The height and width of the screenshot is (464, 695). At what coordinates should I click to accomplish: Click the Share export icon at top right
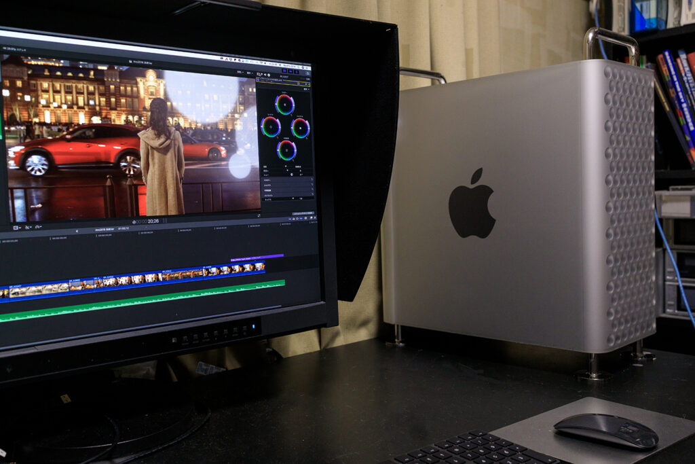[307, 73]
